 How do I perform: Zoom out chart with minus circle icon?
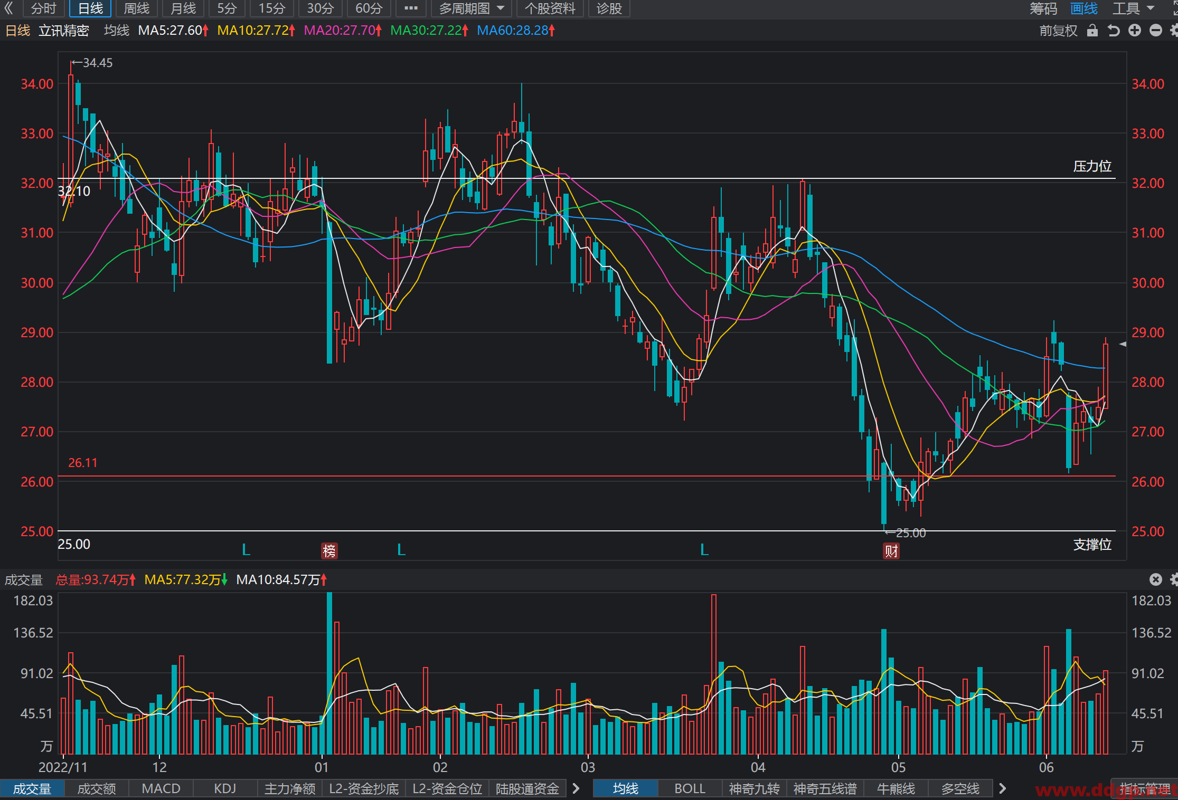click(1156, 31)
